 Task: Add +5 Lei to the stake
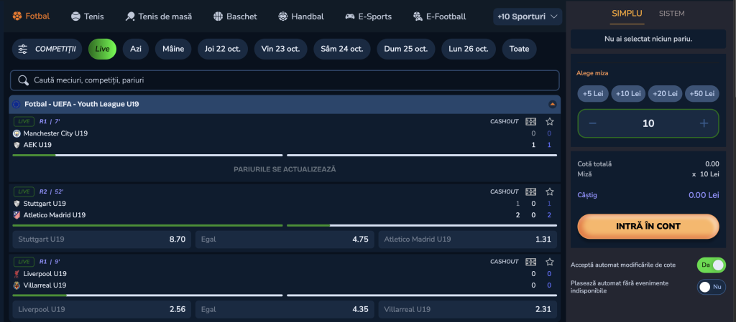tap(593, 94)
